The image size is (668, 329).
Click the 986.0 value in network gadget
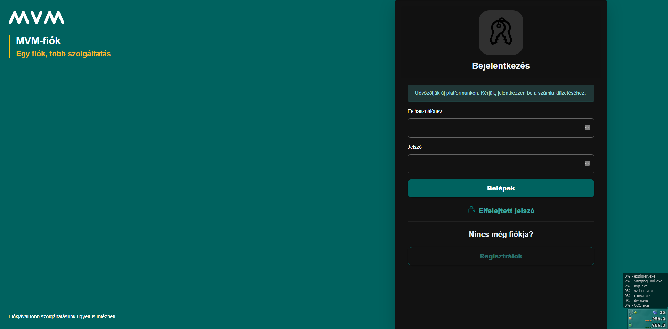(659, 325)
